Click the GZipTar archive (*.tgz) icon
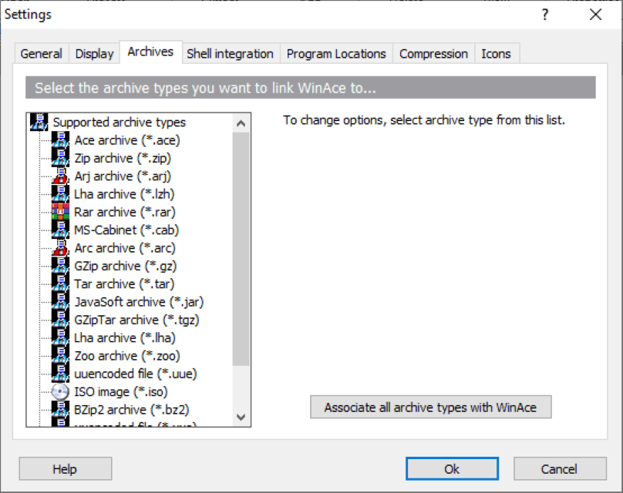623x493 pixels. pos(60,320)
